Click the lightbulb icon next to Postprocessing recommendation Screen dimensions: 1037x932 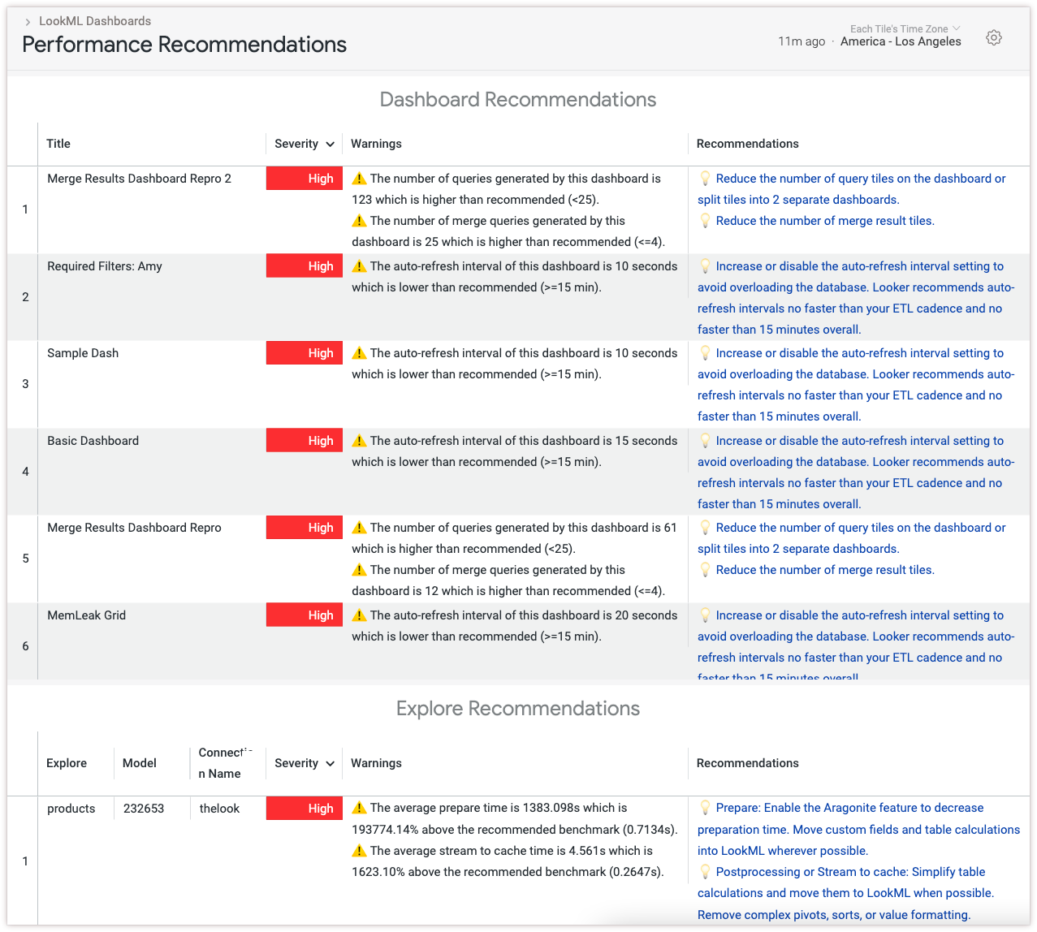pos(705,872)
